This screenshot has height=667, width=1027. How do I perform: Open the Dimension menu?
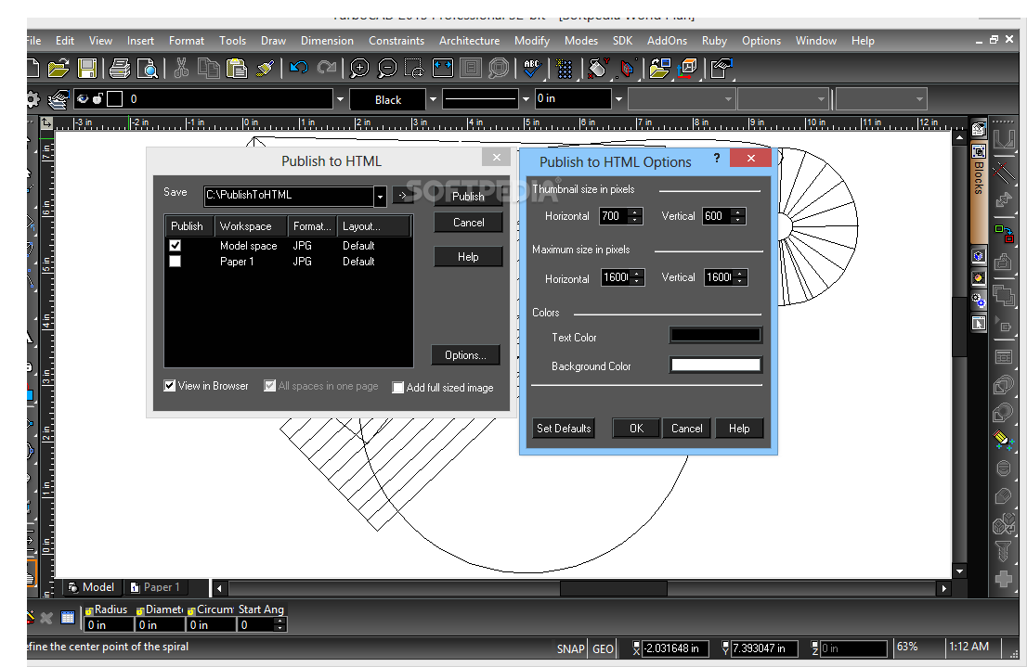[x=327, y=41]
